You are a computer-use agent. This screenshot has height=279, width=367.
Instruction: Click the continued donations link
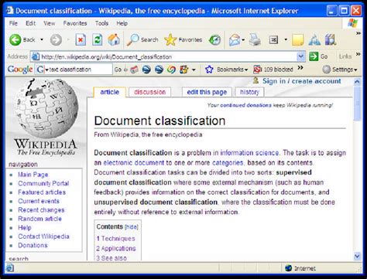245,105
